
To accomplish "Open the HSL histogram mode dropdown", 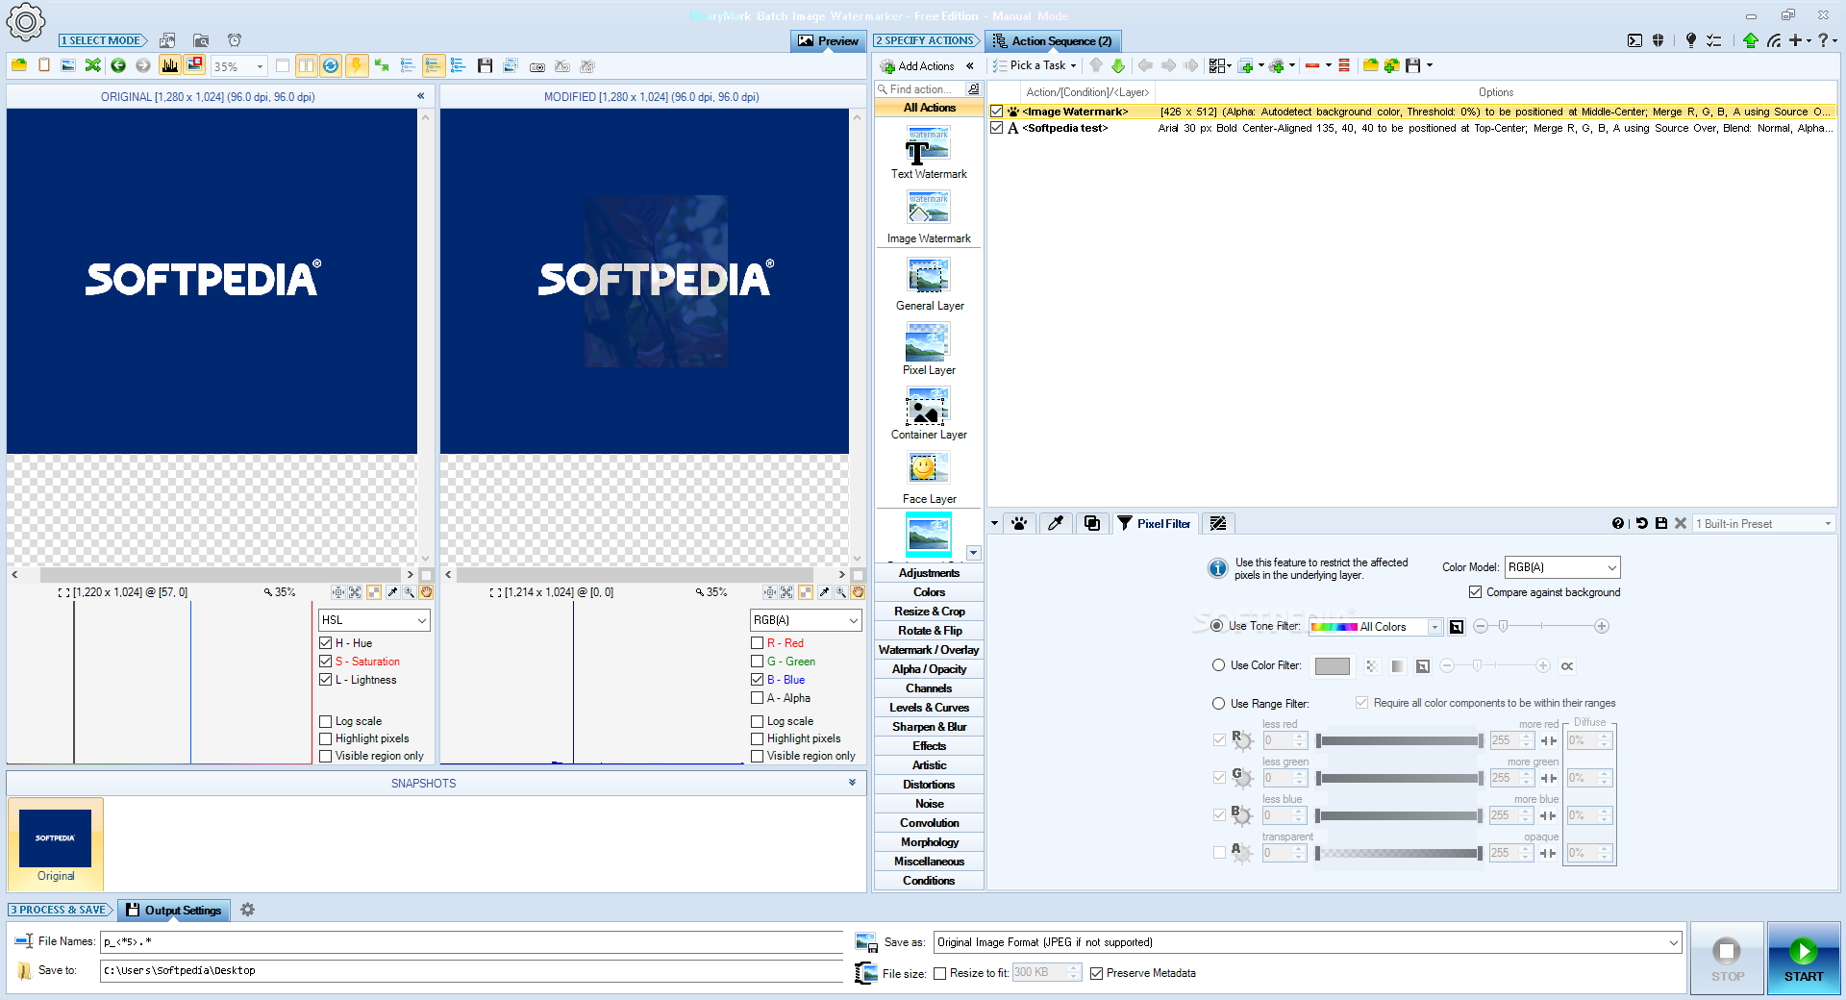I will (374, 620).
